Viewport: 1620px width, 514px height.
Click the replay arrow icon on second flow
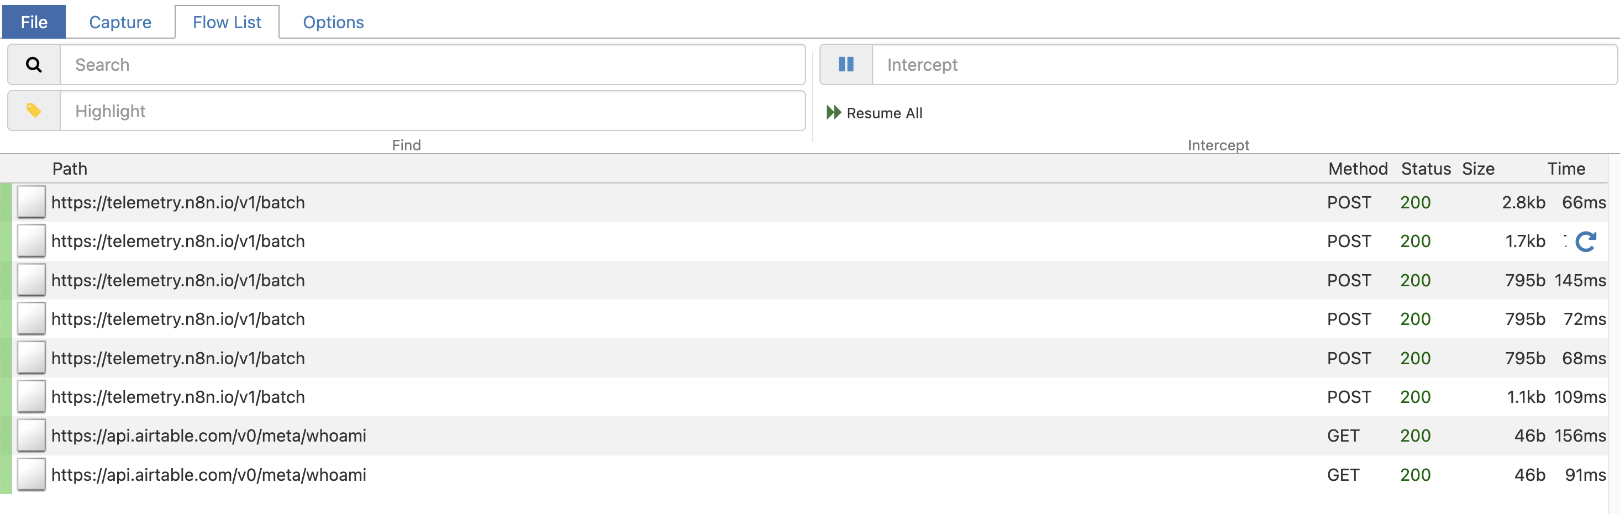pyautogui.click(x=1585, y=242)
